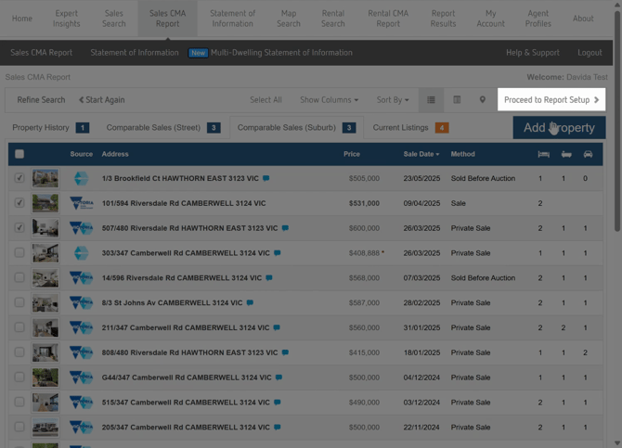Click Proceed to Report Setup
The width and height of the screenshot is (622, 448).
[x=551, y=100]
